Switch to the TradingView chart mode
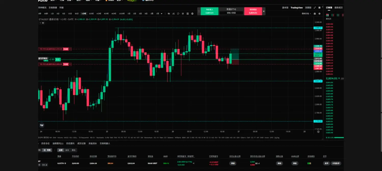382x171 pixels. pos(297,8)
